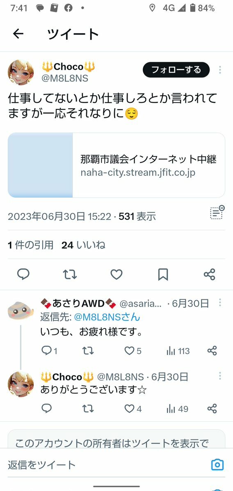The height and width of the screenshot is (491, 233).
Task: Like あさりAWD's reply
Action: [133, 351]
